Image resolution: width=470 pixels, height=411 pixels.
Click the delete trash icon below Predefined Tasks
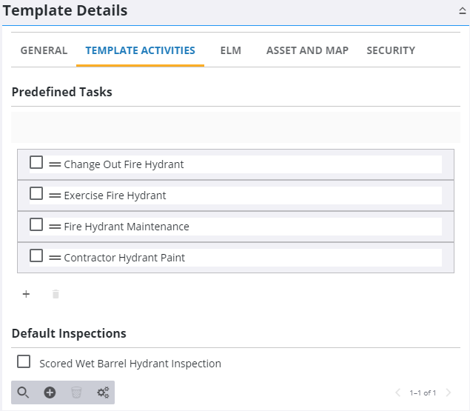[x=56, y=294]
